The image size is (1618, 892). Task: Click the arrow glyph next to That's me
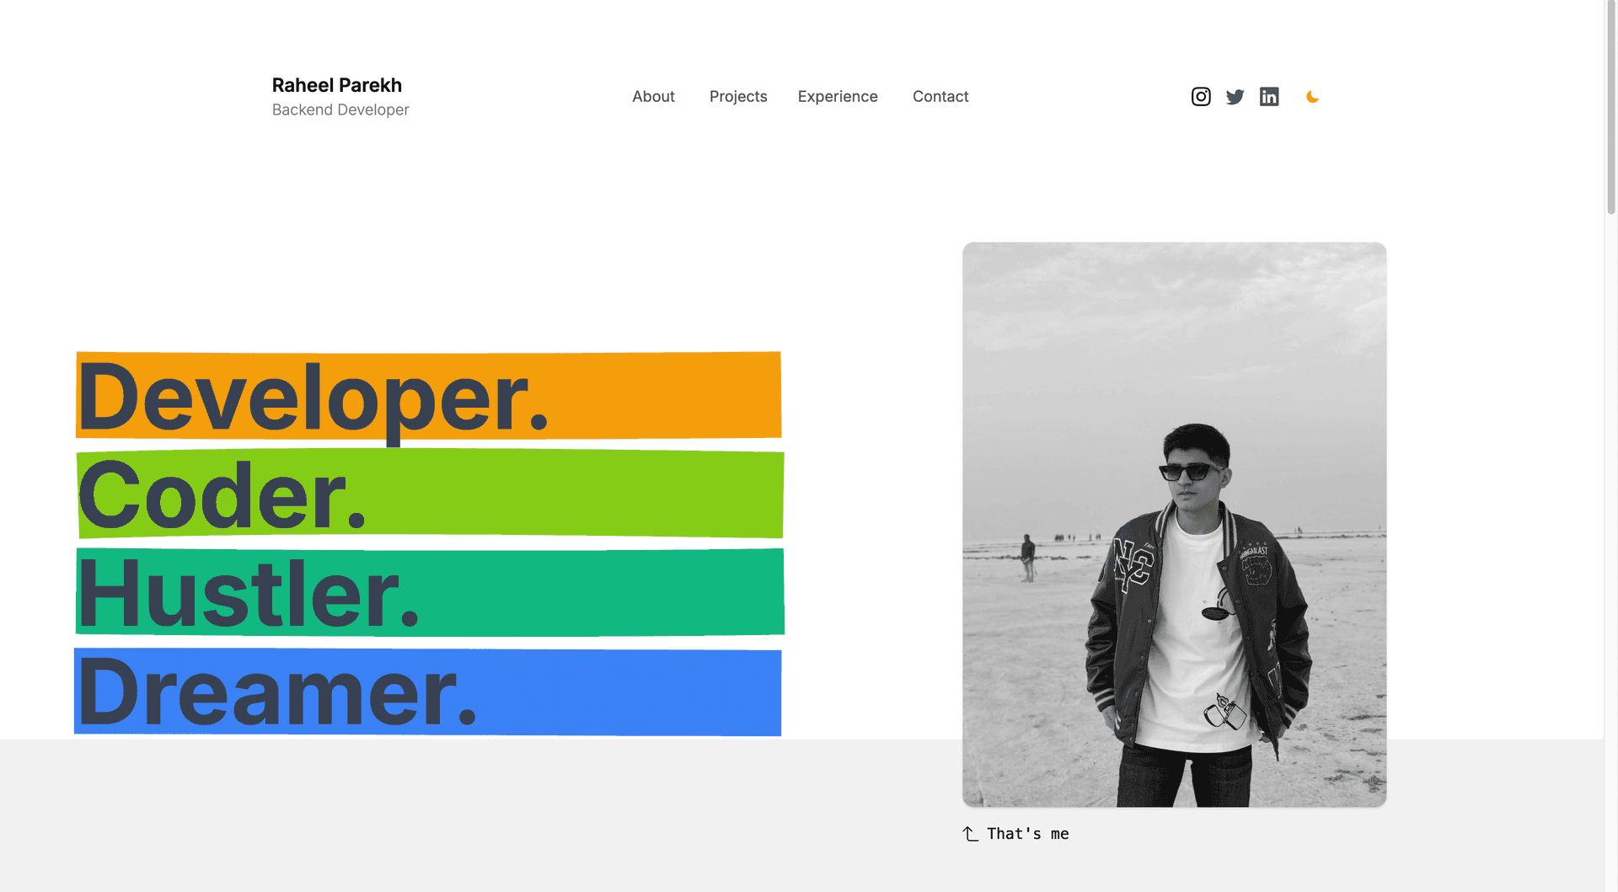pyautogui.click(x=968, y=833)
